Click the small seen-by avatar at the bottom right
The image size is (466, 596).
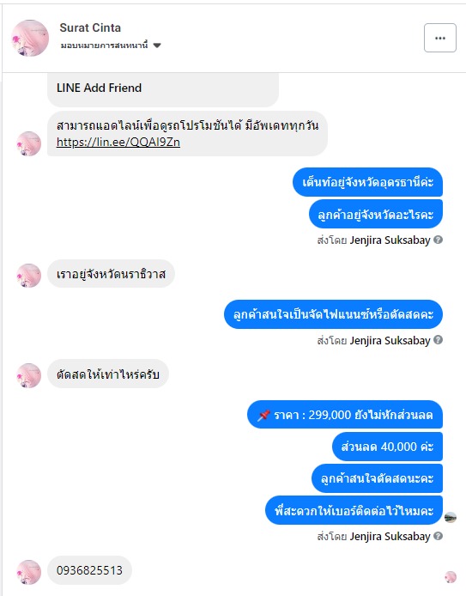point(451,576)
